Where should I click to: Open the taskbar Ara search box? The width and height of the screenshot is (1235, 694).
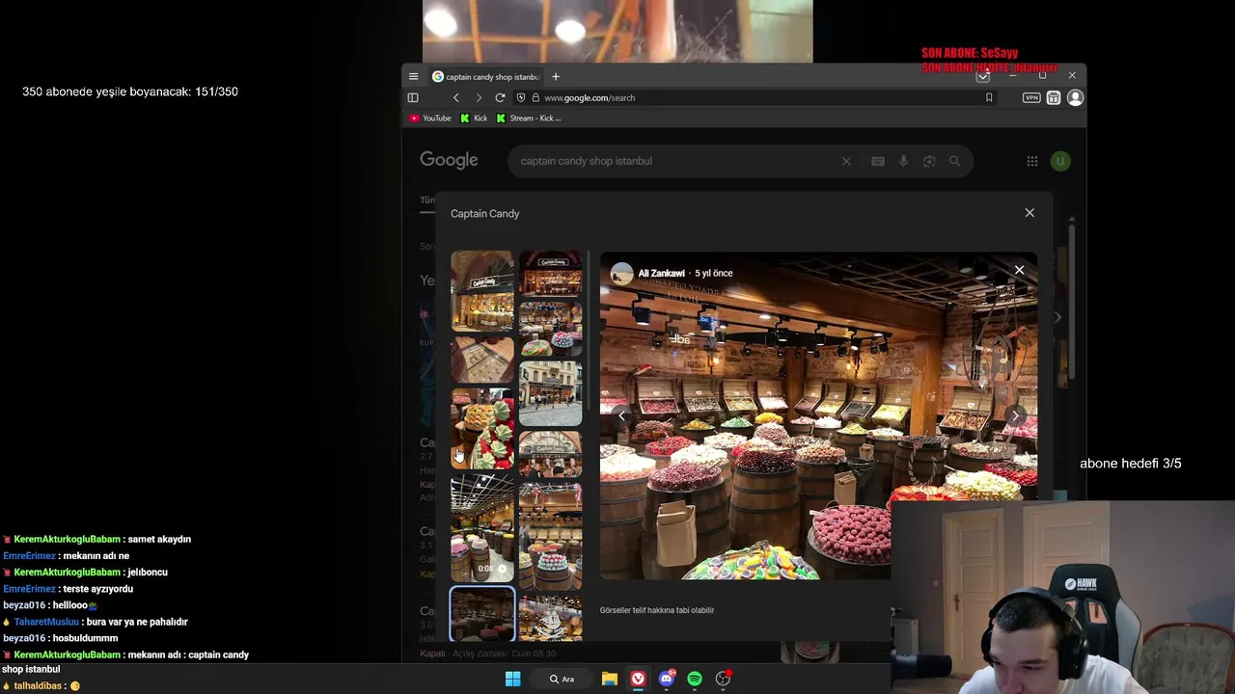[562, 679]
